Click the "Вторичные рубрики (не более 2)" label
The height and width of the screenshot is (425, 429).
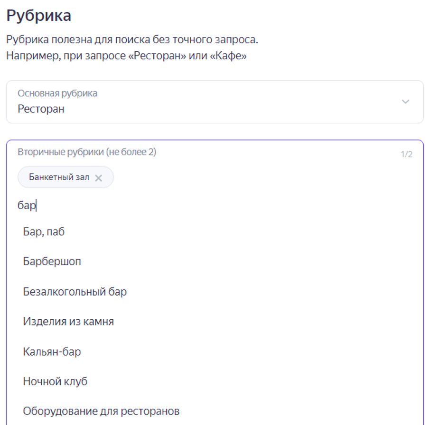[x=87, y=152]
